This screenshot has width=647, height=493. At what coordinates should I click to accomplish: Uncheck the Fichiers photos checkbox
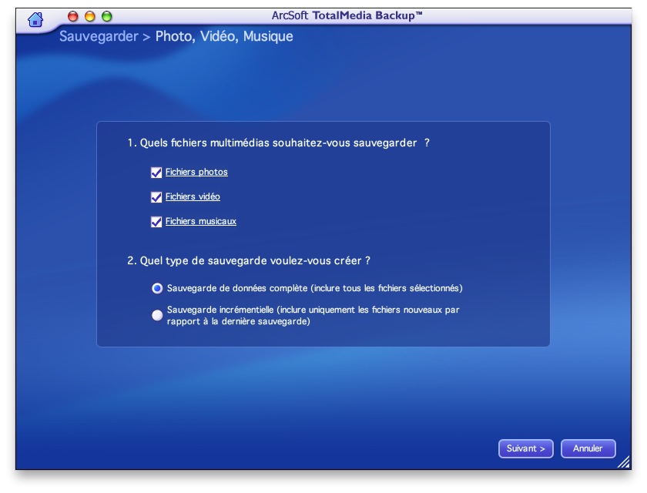click(x=156, y=173)
